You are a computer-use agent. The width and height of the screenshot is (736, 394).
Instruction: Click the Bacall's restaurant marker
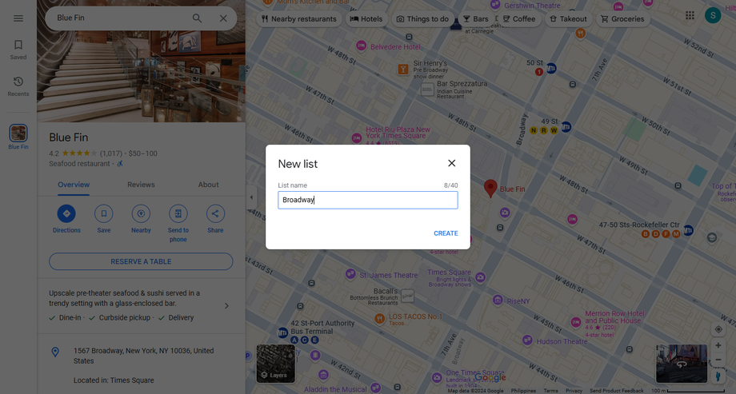tap(407, 296)
